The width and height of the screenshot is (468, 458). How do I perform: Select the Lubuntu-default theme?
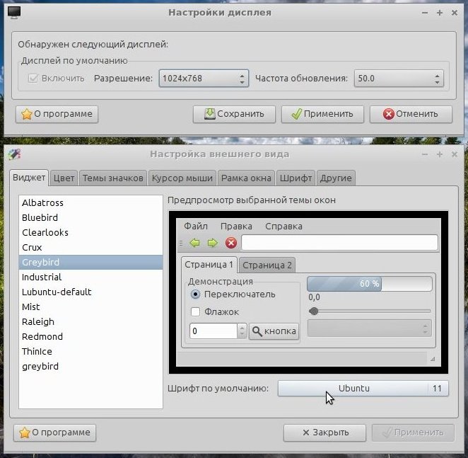click(90, 292)
